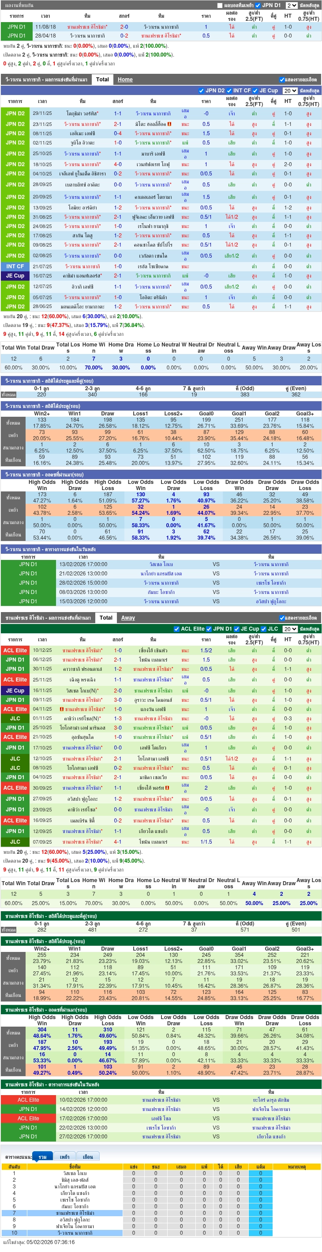Open the 0-2 score of 28/04/18 match

coord(124,36)
